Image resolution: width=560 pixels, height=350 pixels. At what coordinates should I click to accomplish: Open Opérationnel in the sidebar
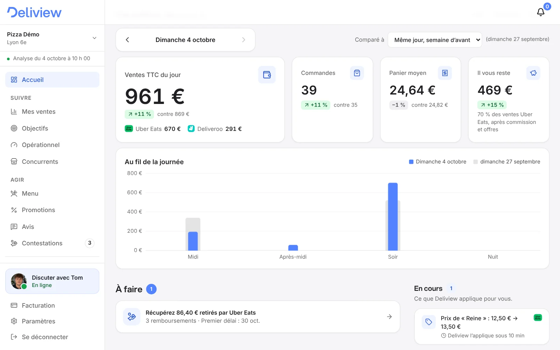52,145
